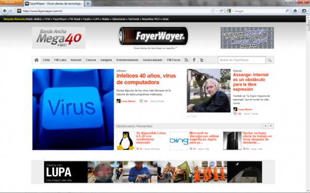The height and width of the screenshot is (193, 310).
Task: Click the Software category label
Action: tap(121, 70)
